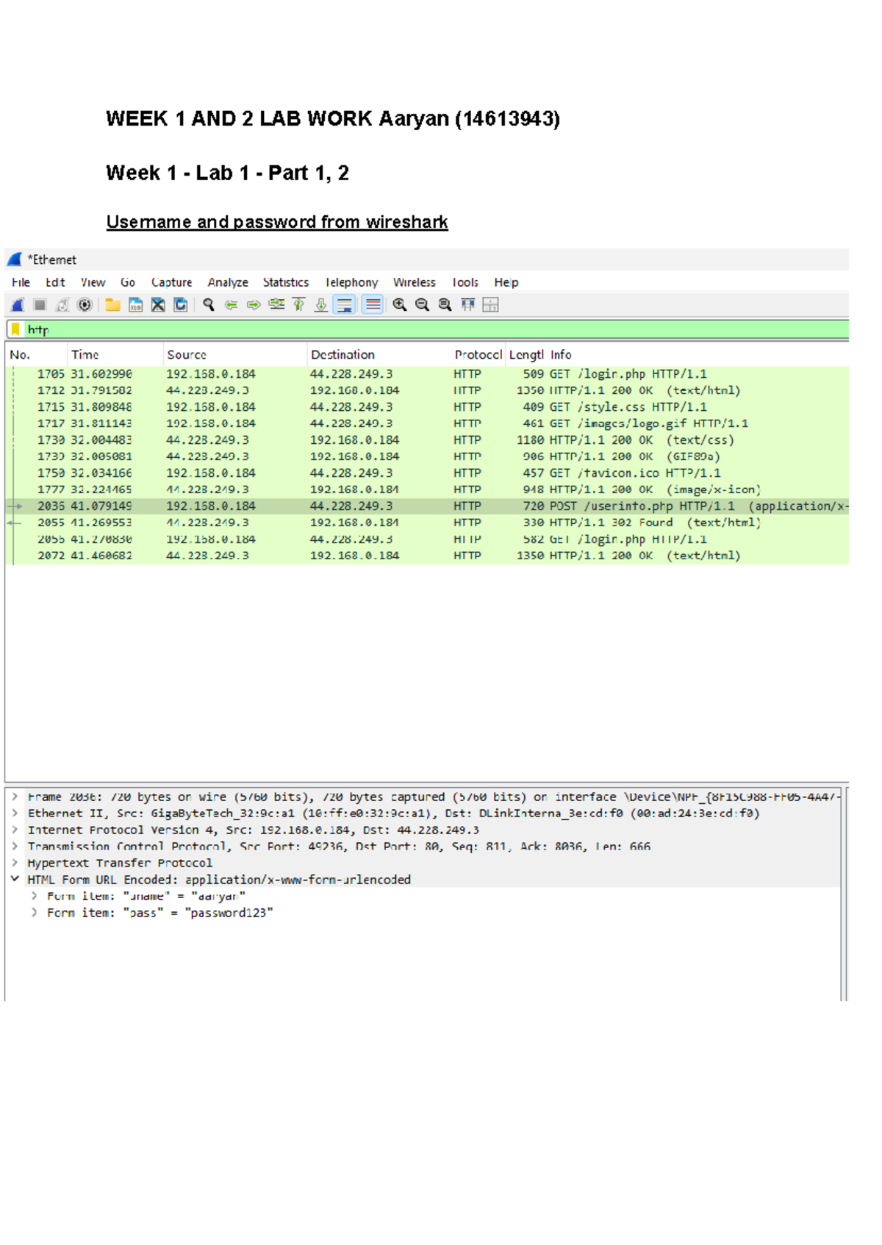Click the filter bookmark icon
Screen dimensions: 882x1245
click(x=15, y=329)
